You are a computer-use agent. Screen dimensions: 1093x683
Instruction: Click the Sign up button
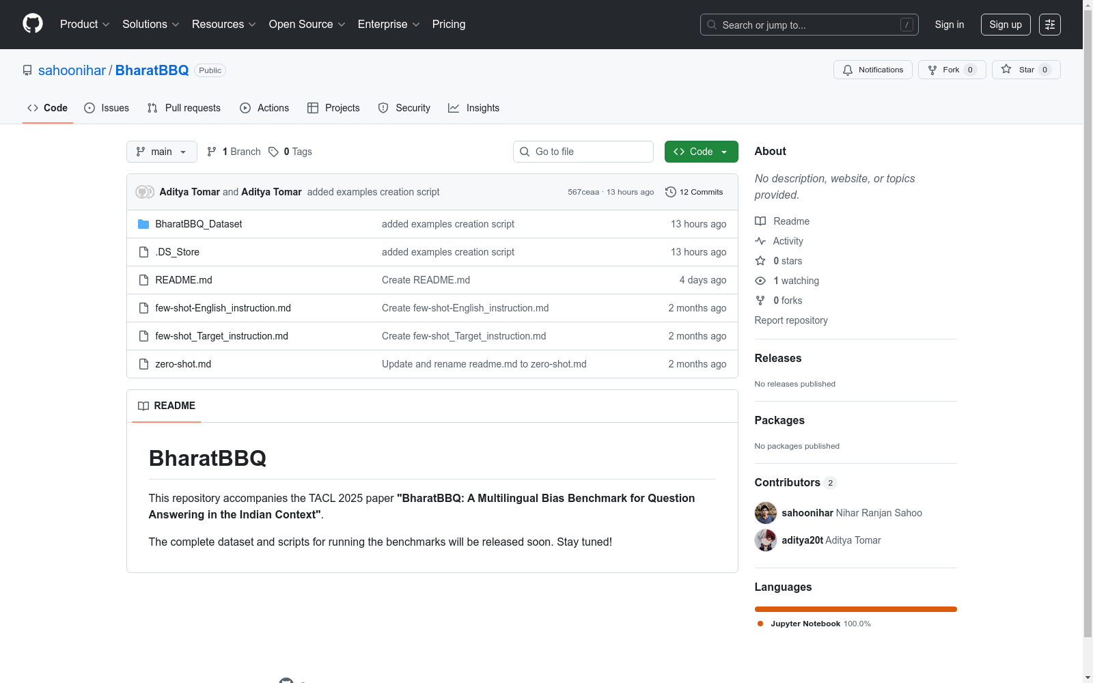point(1006,25)
